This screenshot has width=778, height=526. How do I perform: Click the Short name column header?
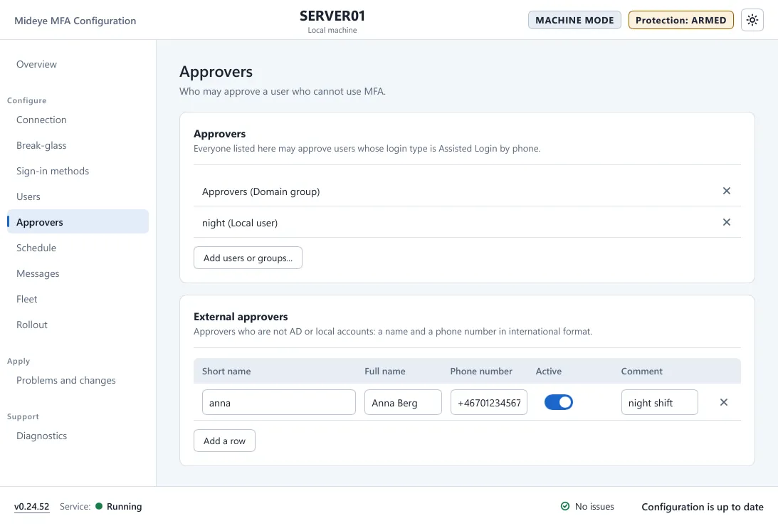click(x=226, y=371)
